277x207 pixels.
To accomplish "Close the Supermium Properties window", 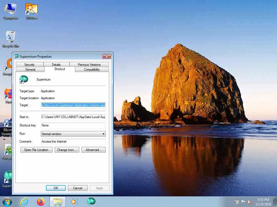I will pyautogui.click(x=107, y=57).
